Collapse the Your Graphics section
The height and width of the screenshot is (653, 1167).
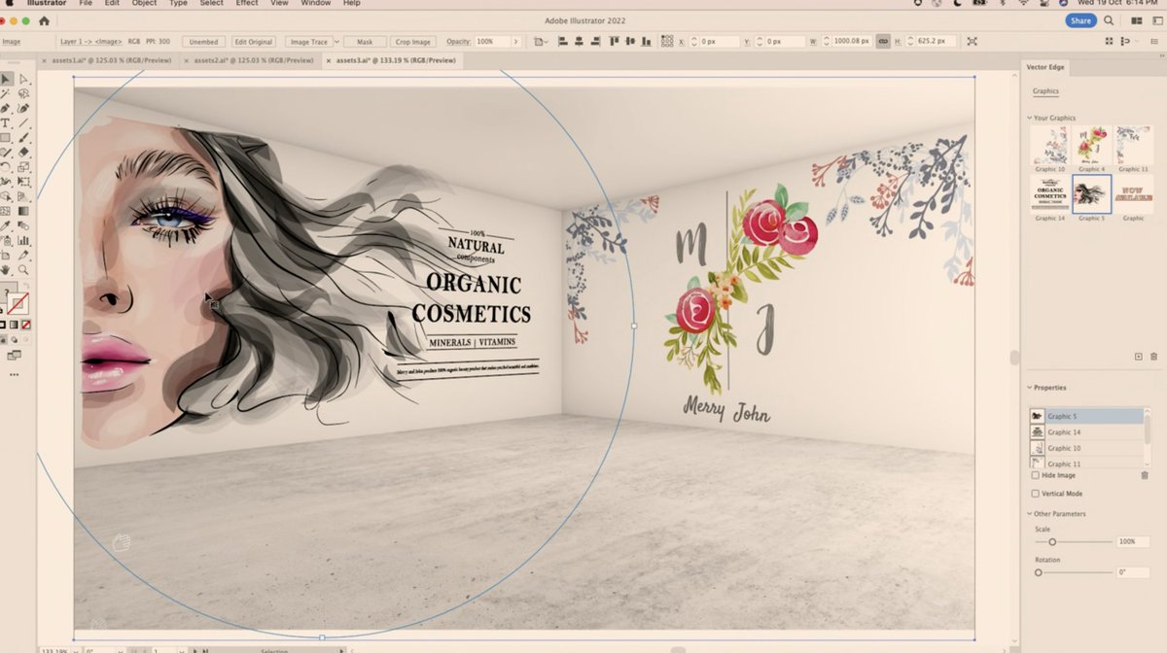[x=1030, y=118]
